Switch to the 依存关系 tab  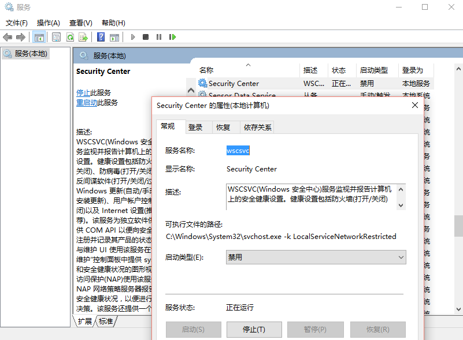click(257, 128)
